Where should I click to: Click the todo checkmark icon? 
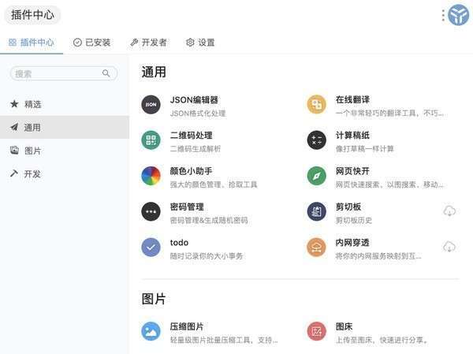tap(151, 247)
